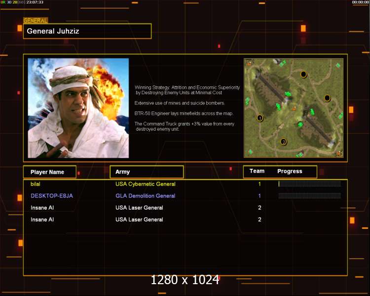Click bilal's loading progress bar
Viewport: 370px width, 296px height.
(310, 184)
